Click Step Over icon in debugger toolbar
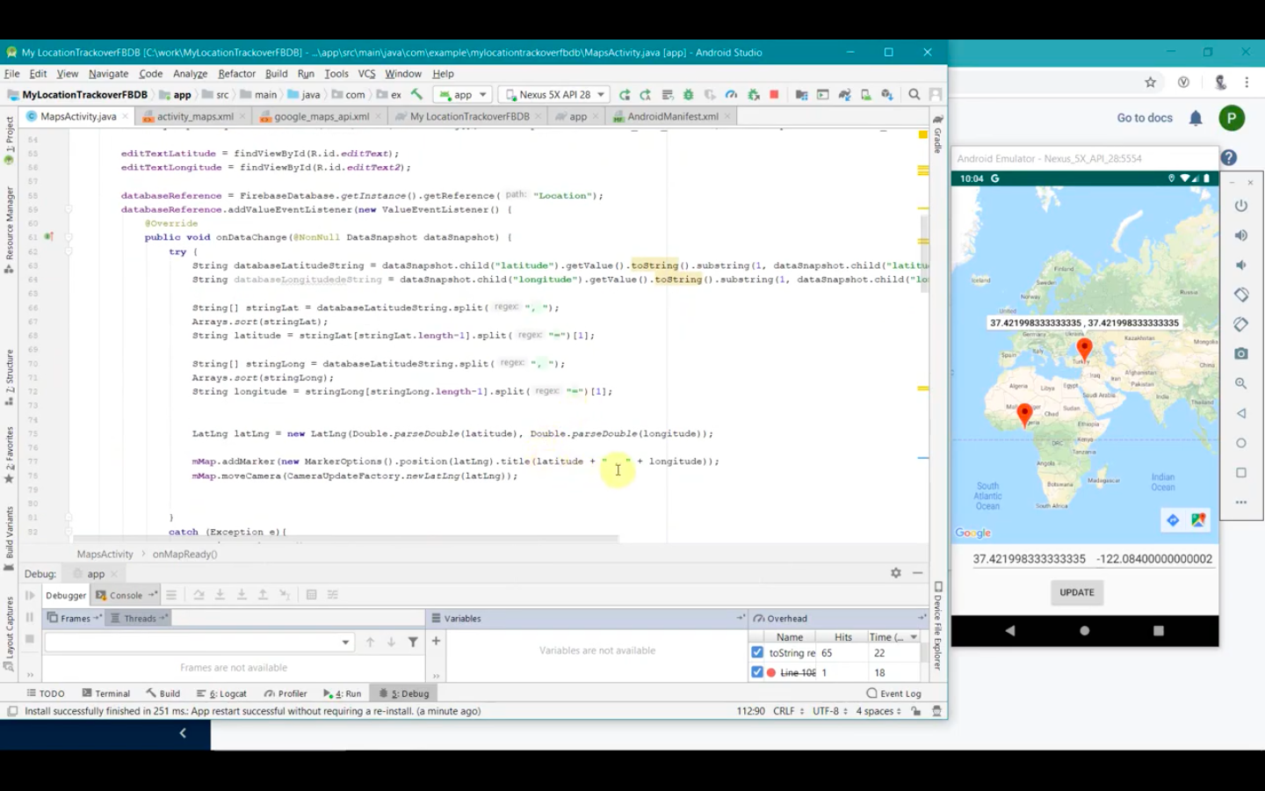Viewport: 1265px width, 791px height. pyautogui.click(x=199, y=595)
